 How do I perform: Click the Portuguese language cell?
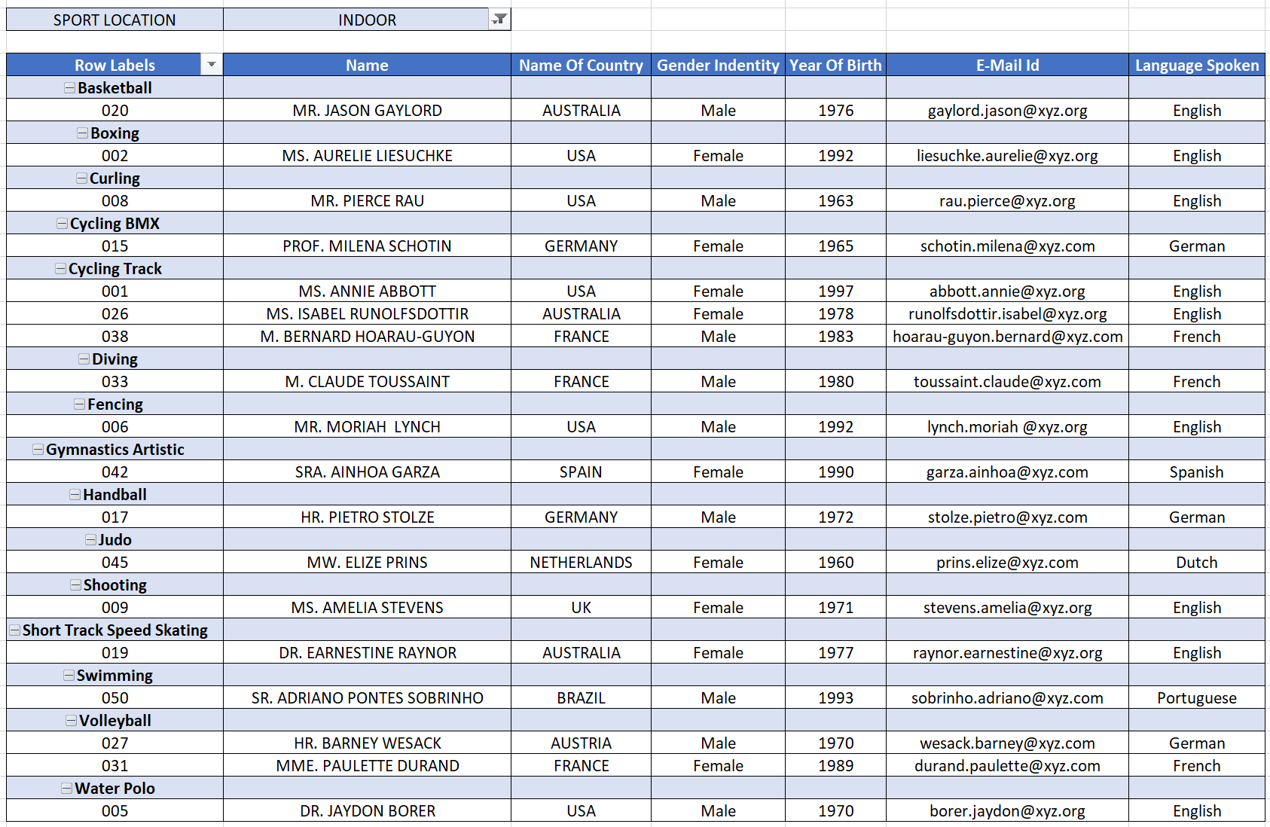1196,698
